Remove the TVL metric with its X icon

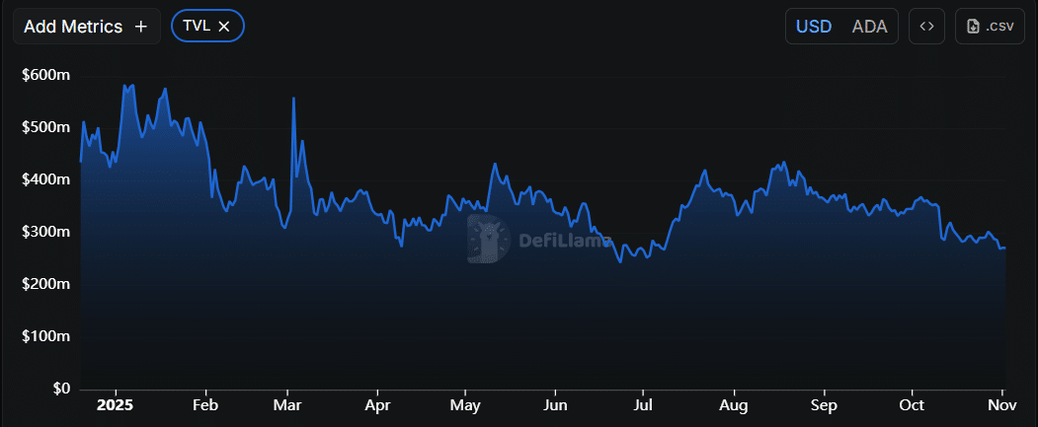(x=224, y=27)
